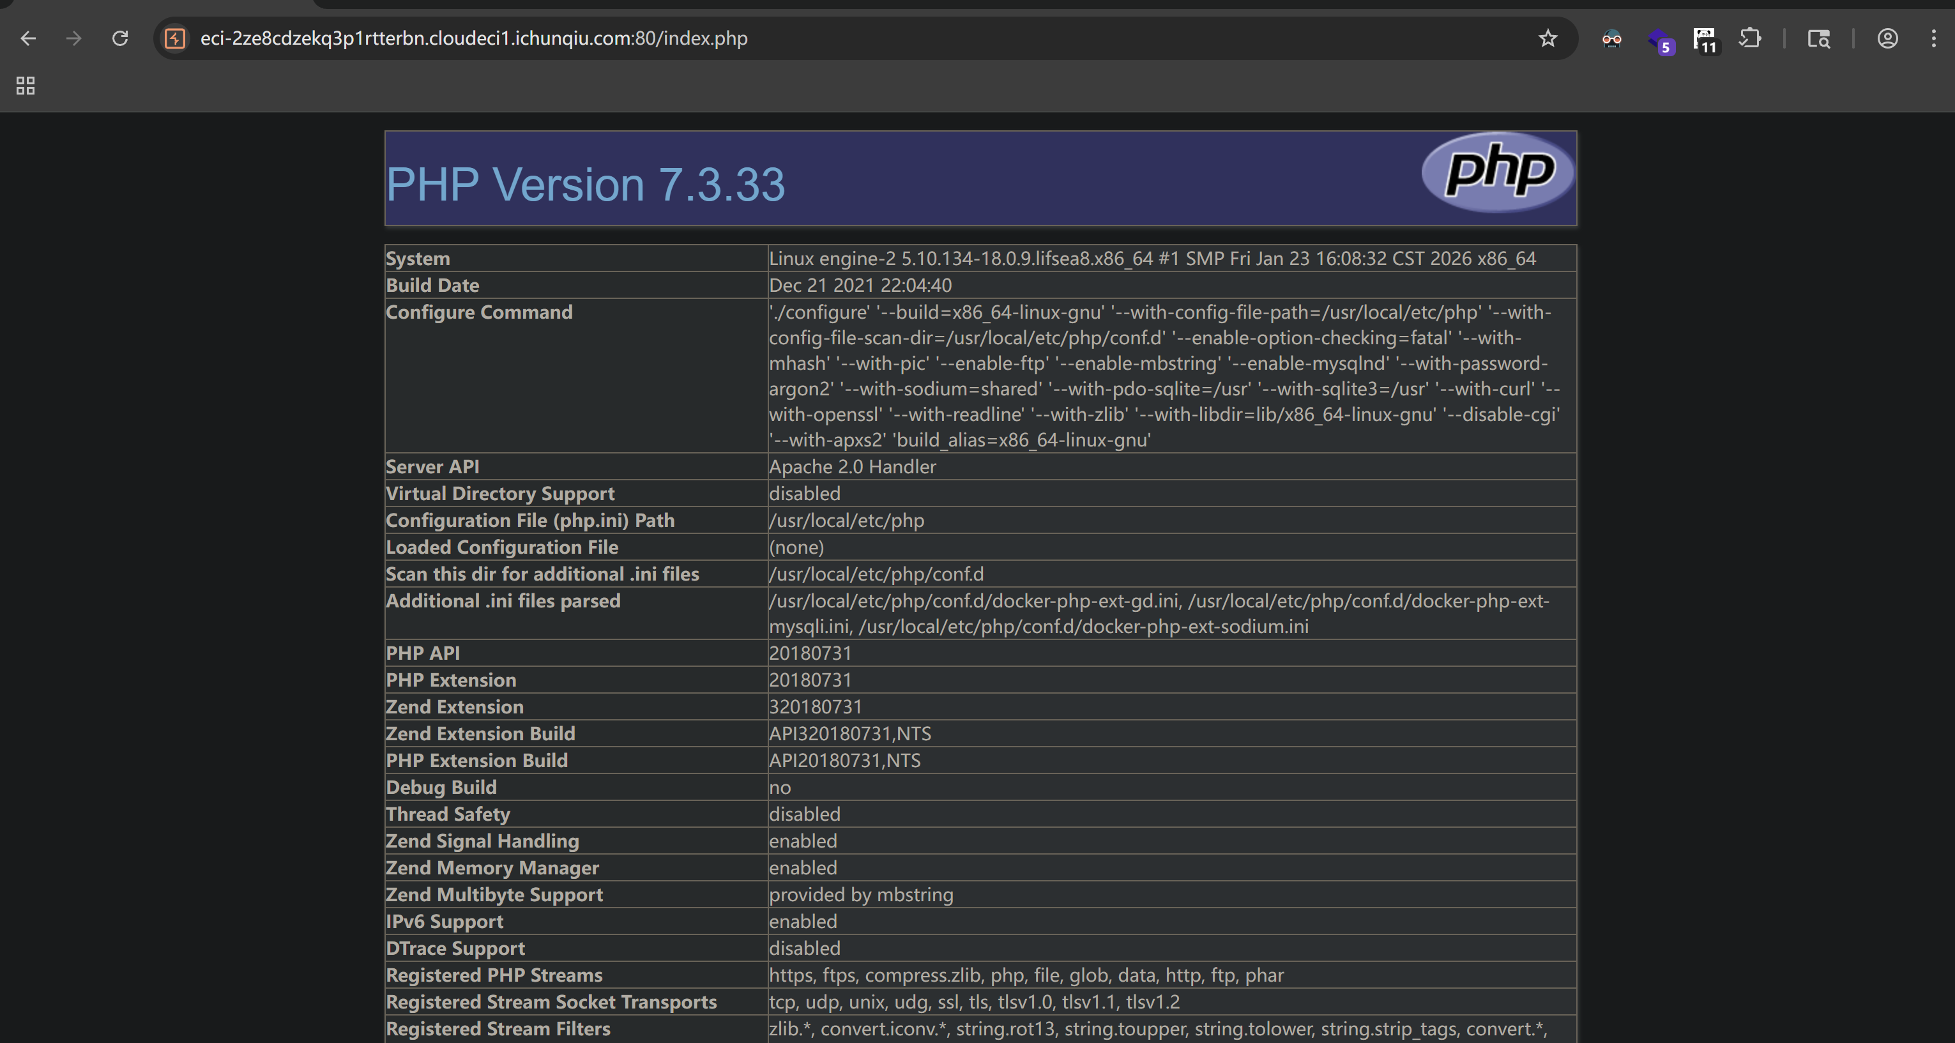Open the tab search icon
1955x1043 pixels.
(x=1818, y=38)
